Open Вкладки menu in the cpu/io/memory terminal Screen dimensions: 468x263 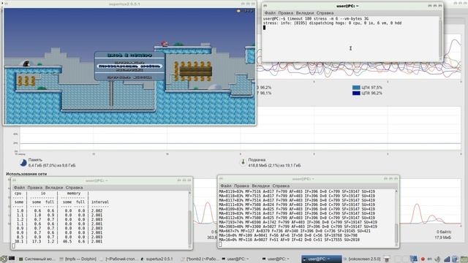54,188
